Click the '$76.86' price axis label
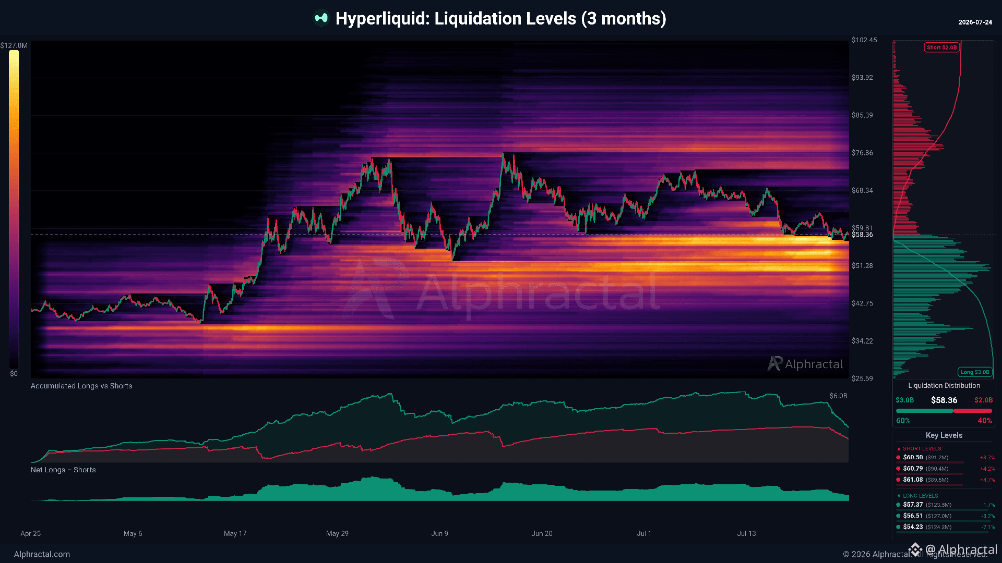Screen dimensions: 1002x563 click(862, 153)
